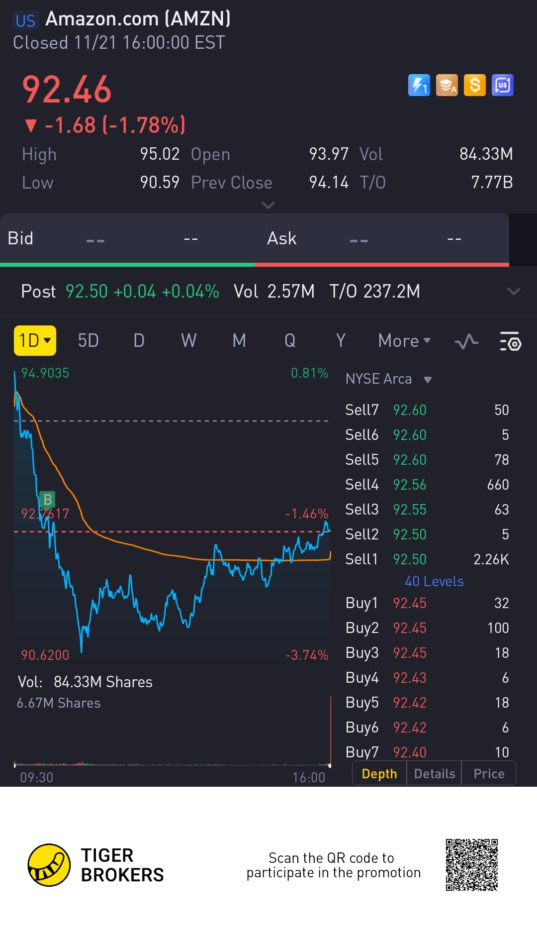Switch to the 5D chart tab

coord(88,341)
